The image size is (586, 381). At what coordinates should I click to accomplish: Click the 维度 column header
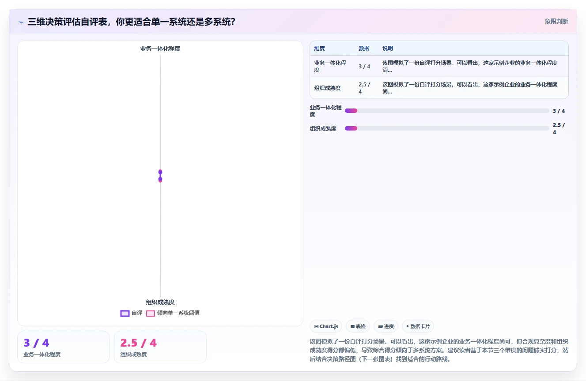click(x=320, y=49)
